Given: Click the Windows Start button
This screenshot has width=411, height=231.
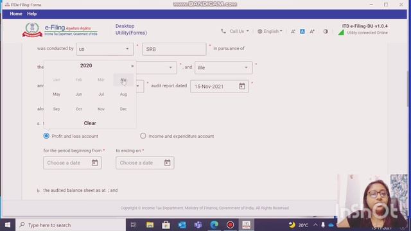Looking at the screenshot, I should point(8,225).
